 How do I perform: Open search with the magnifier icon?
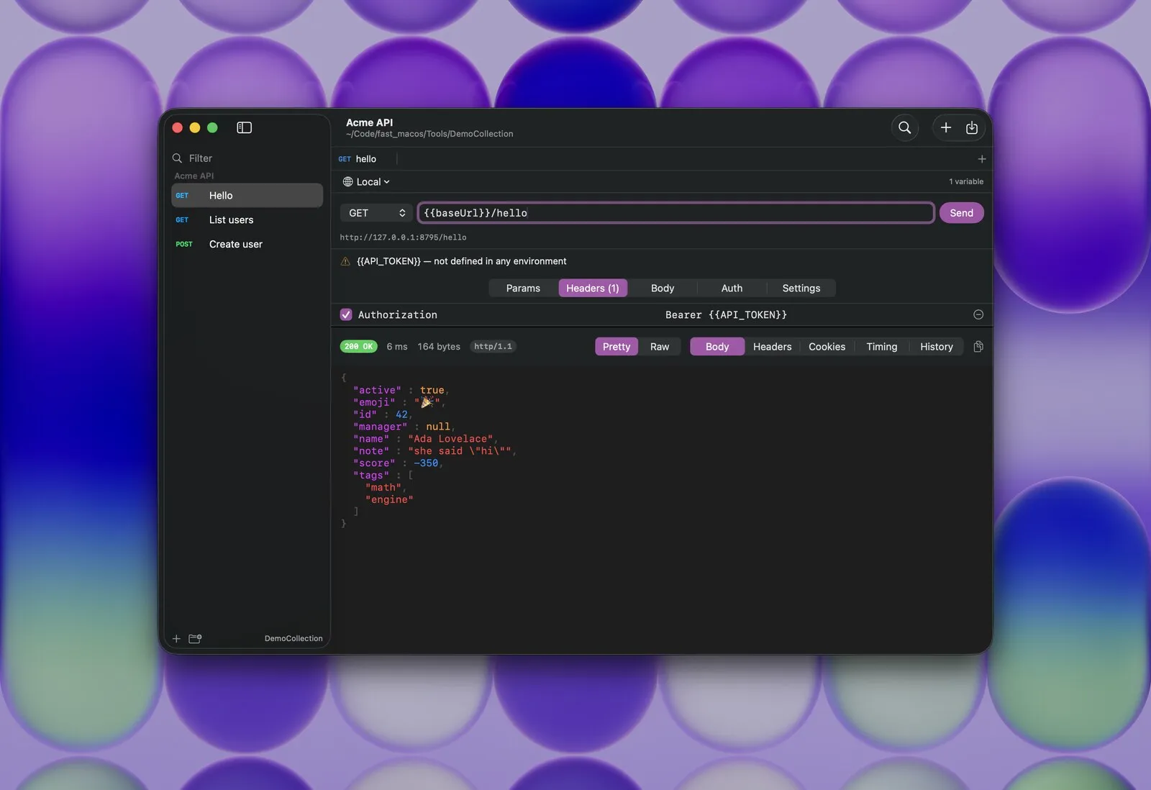904,127
